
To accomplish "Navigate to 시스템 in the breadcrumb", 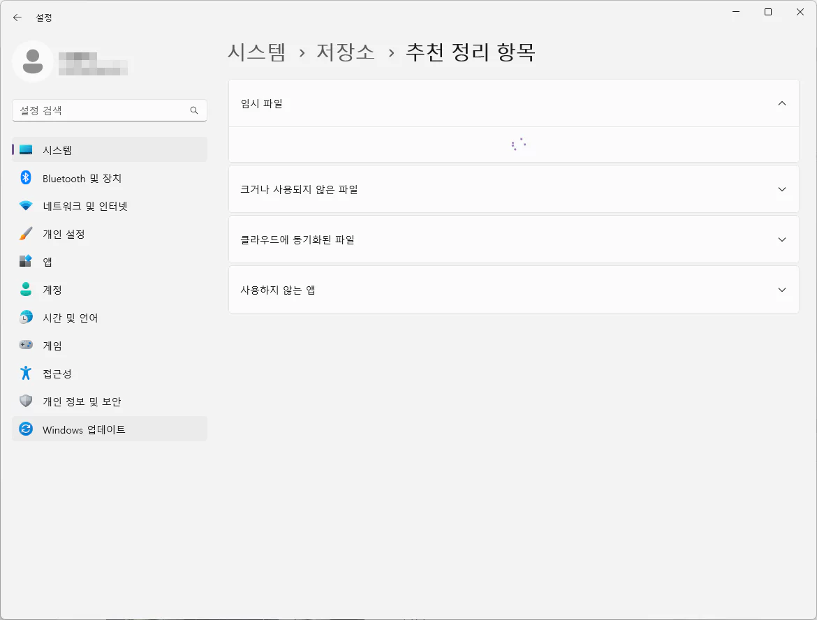I will click(257, 52).
